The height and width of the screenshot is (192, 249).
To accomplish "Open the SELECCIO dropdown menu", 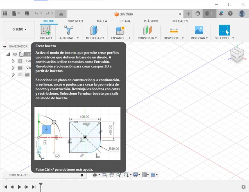I will 224,38.
